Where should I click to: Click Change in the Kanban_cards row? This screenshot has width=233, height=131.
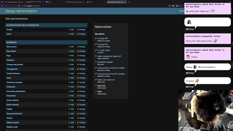tap(81, 127)
